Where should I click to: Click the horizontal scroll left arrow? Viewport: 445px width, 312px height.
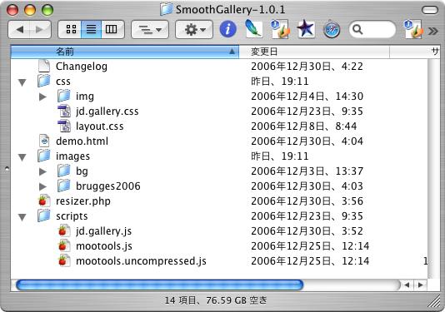(407, 285)
